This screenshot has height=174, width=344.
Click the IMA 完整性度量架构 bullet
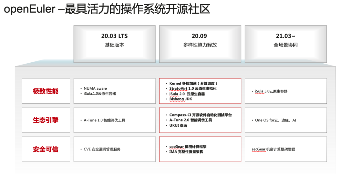coord(186,152)
